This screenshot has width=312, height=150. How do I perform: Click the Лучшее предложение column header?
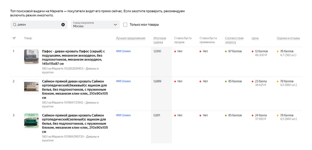click(x=131, y=38)
